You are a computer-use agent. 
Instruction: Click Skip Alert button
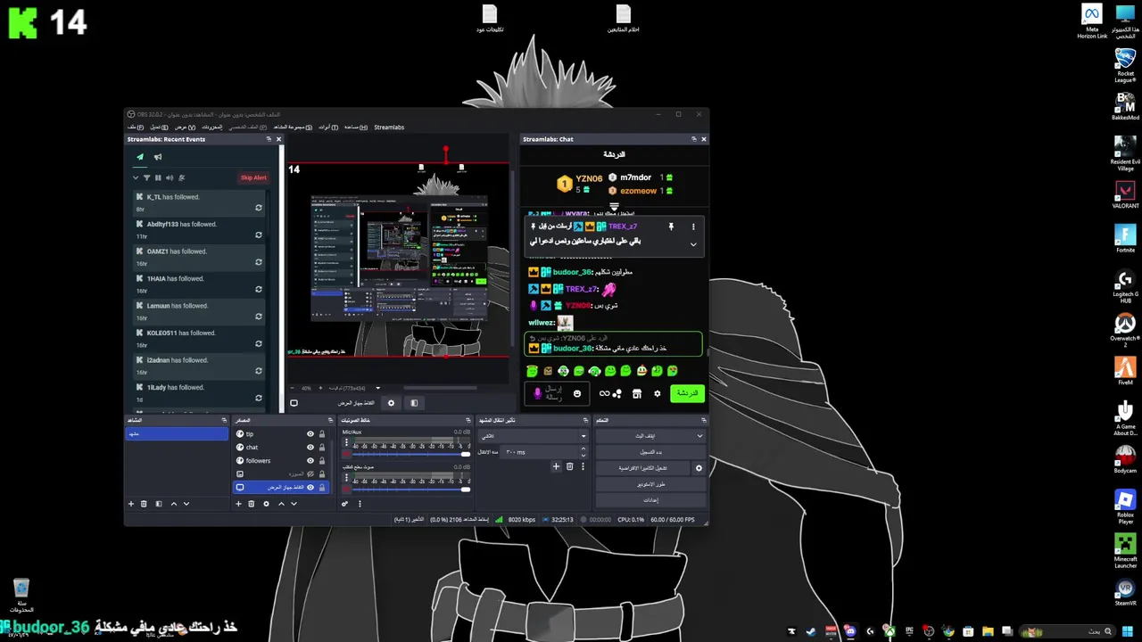tap(253, 177)
